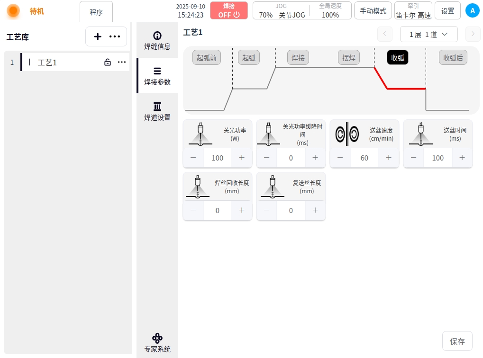Go to next weld pass arrow

click(473, 34)
